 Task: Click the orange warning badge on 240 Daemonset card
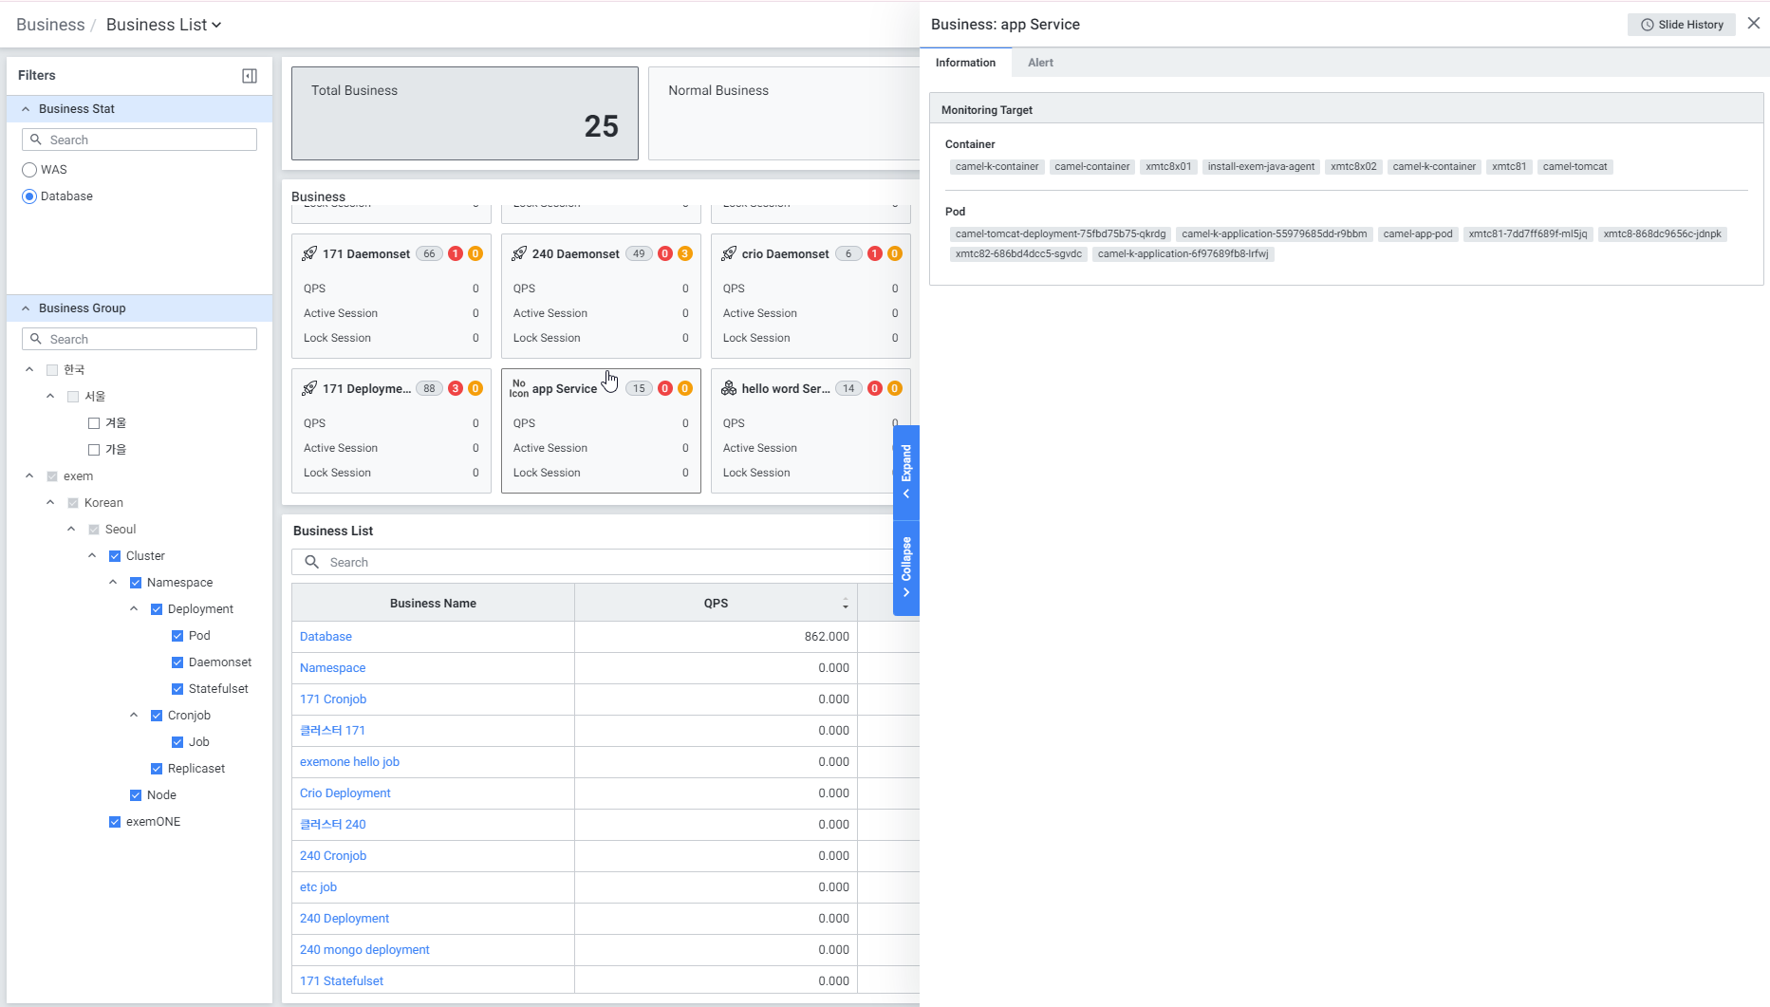tap(685, 253)
